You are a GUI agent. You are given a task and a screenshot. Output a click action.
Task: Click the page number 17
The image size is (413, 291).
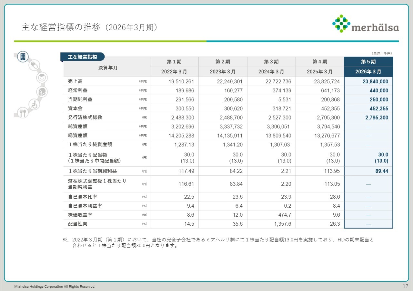(406, 286)
